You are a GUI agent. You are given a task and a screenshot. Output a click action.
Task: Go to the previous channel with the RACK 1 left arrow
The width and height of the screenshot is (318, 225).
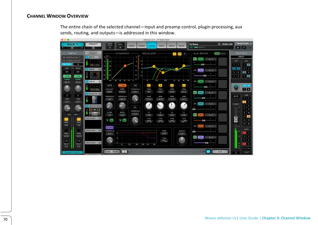pos(63,48)
